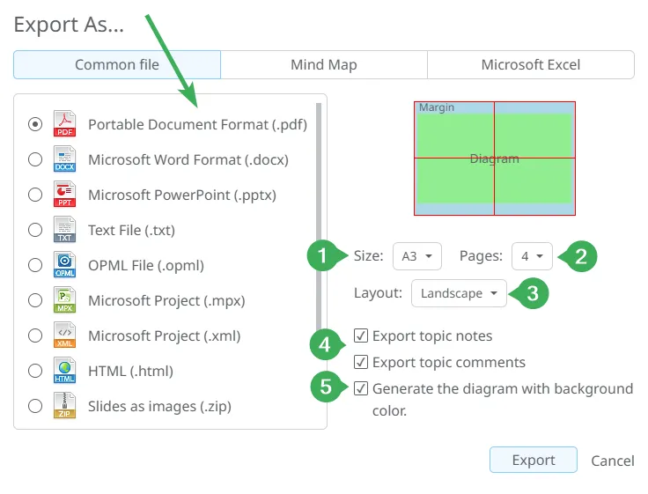The width and height of the screenshot is (648, 494).
Task: Click the page layout preview diagram
Action: tap(495, 159)
